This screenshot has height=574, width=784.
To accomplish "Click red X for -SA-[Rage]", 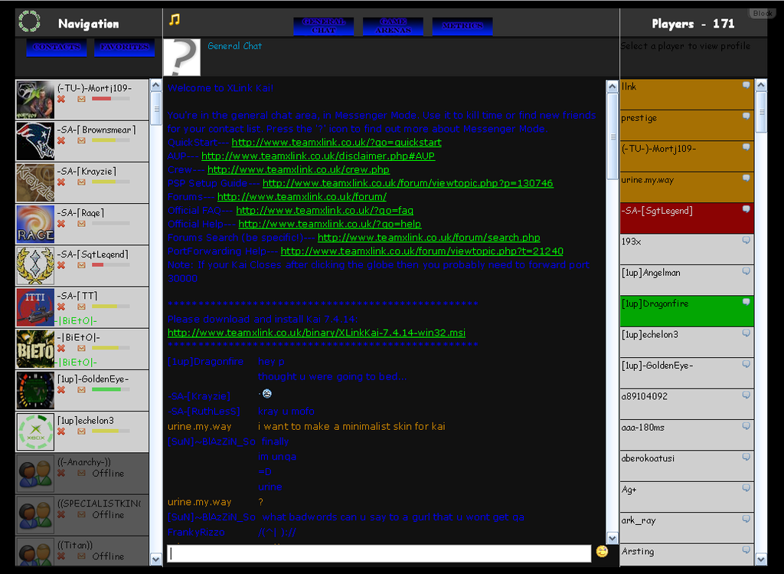I will tap(61, 224).
